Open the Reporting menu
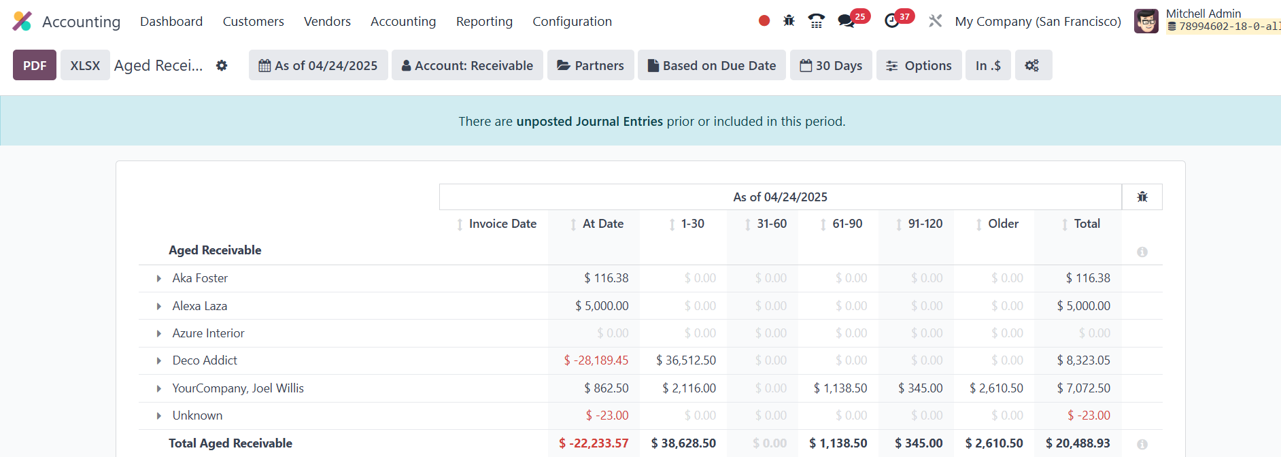Viewport: 1281px width, 457px height. click(484, 22)
